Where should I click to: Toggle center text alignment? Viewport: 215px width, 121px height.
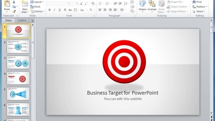click(x=105, y=10)
